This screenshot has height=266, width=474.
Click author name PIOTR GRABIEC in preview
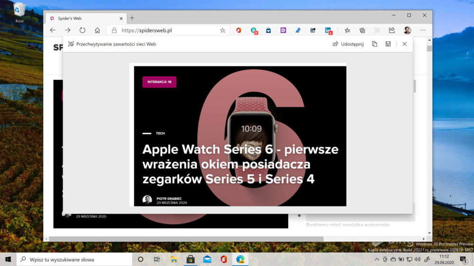169,199
